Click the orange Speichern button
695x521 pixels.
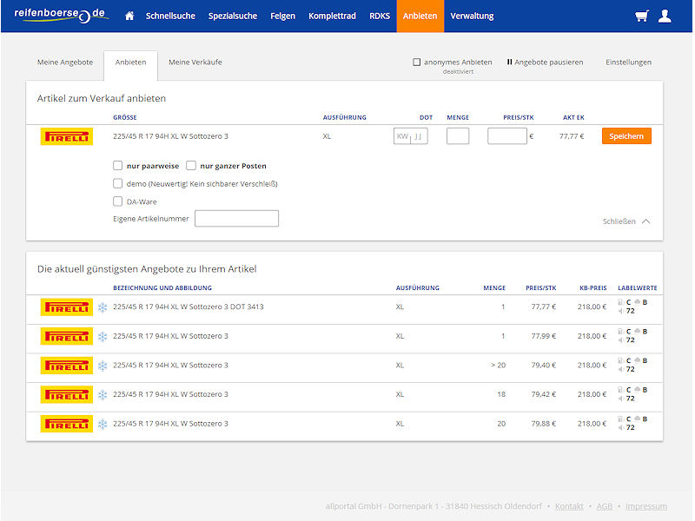[626, 136]
